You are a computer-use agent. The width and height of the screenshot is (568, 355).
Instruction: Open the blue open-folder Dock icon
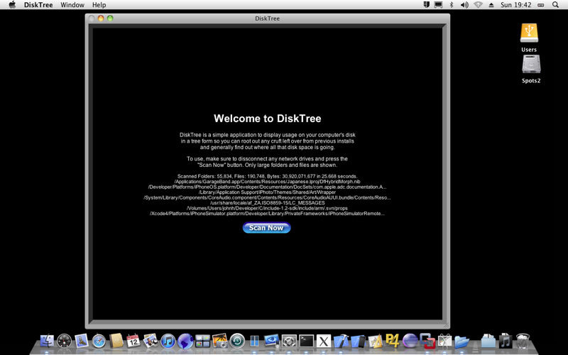pyautogui.click(x=462, y=342)
